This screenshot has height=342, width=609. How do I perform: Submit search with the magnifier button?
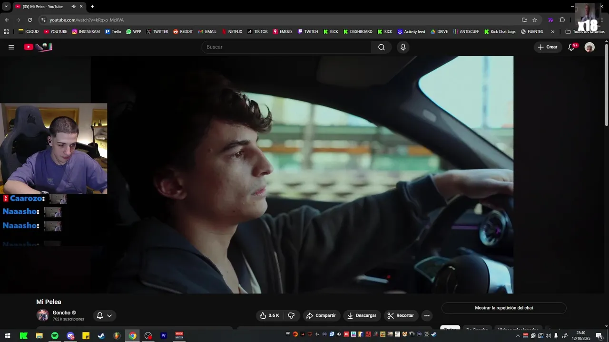pyautogui.click(x=382, y=47)
